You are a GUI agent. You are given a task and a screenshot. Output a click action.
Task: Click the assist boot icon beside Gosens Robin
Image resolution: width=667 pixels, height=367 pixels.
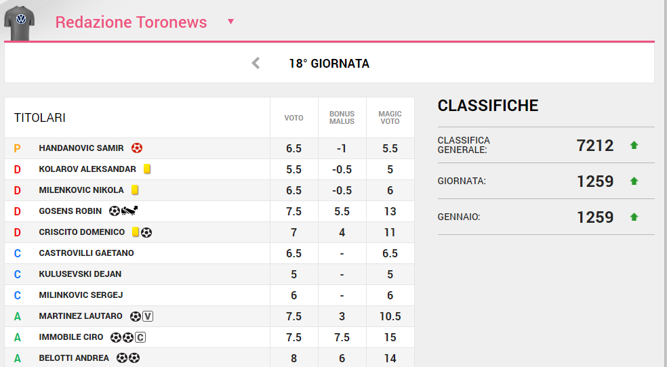[x=130, y=211]
